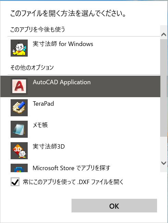Select the TeraPad entry text
This screenshot has height=223, width=168.
43,104
